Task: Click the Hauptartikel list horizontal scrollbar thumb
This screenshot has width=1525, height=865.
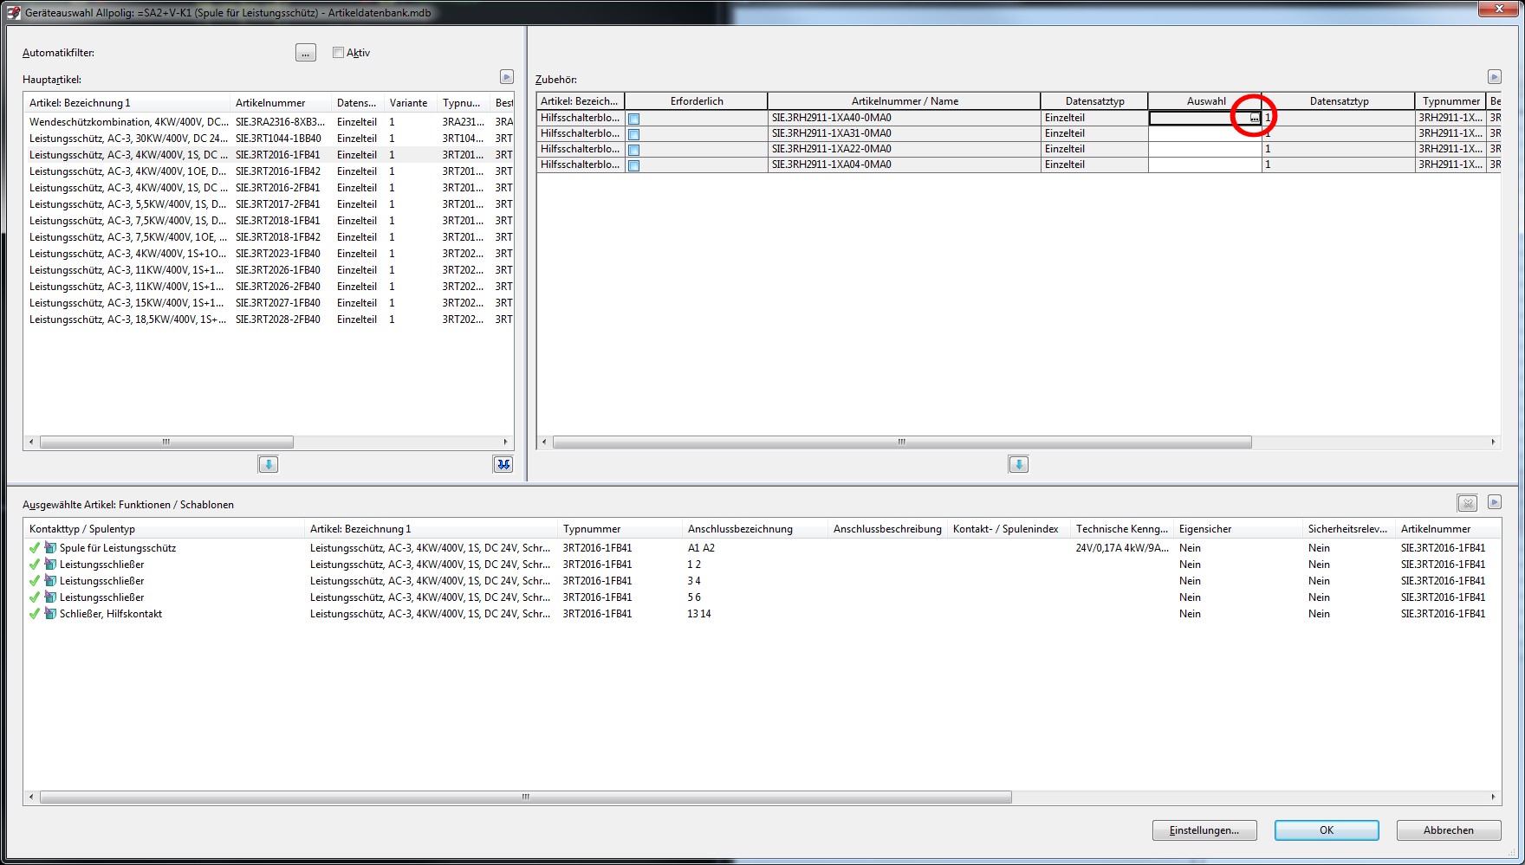Action: (x=166, y=442)
